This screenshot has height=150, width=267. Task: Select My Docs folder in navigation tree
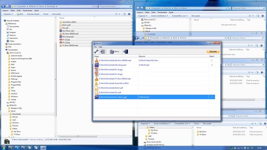(x=15, y=123)
